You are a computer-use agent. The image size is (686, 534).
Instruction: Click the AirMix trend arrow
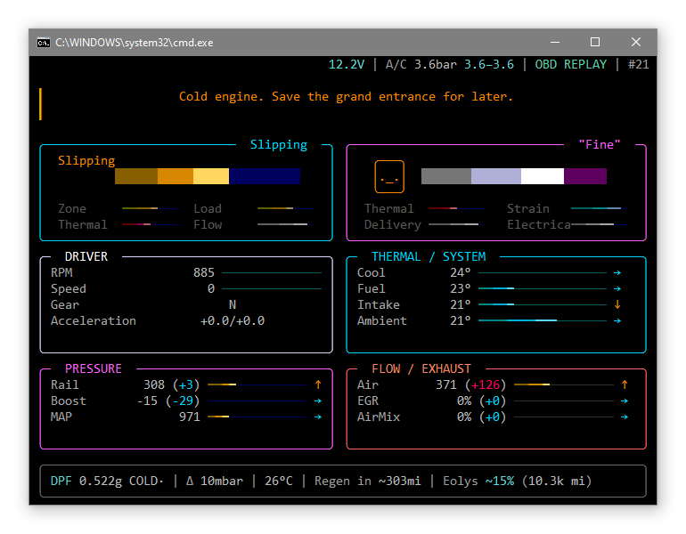pos(625,417)
